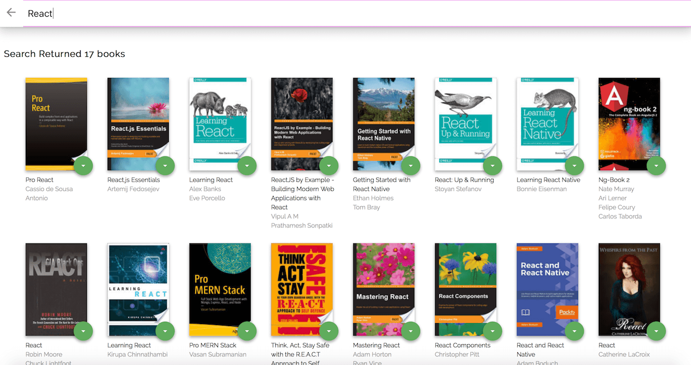Select the Alex Banks Learning React cover
Screen dimensions: 691x365
pos(220,124)
